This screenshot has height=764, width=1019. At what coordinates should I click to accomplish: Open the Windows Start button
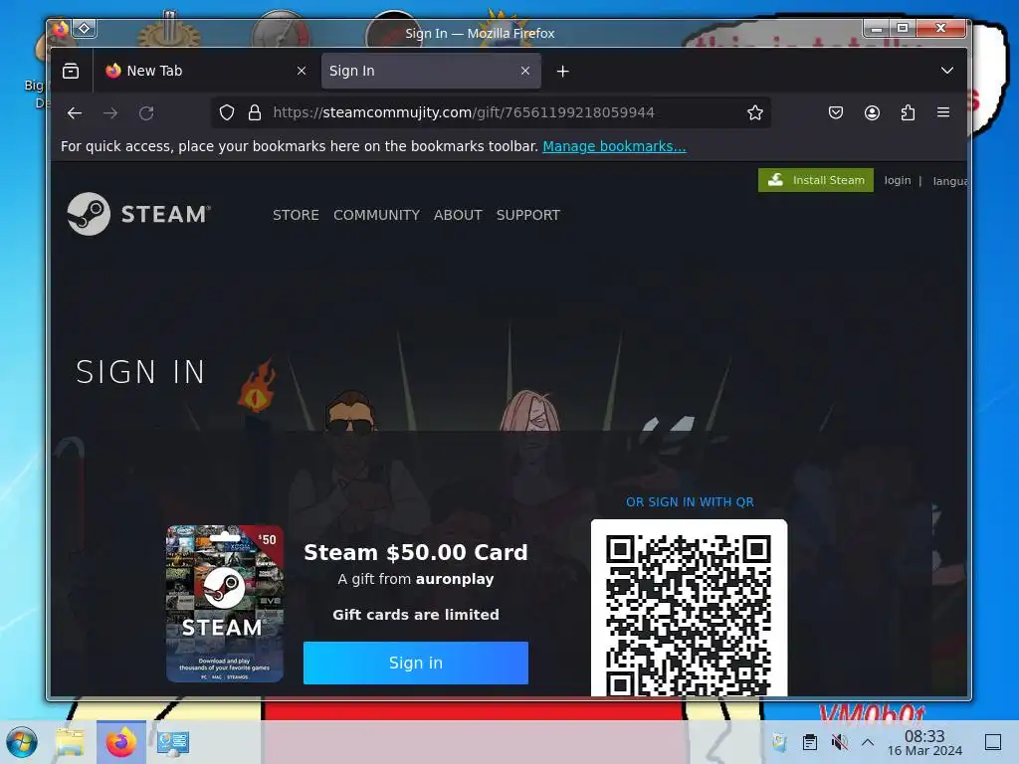[x=22, y=742]
